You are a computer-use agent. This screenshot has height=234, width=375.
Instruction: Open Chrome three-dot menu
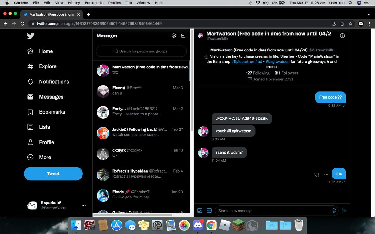[369, 24]
